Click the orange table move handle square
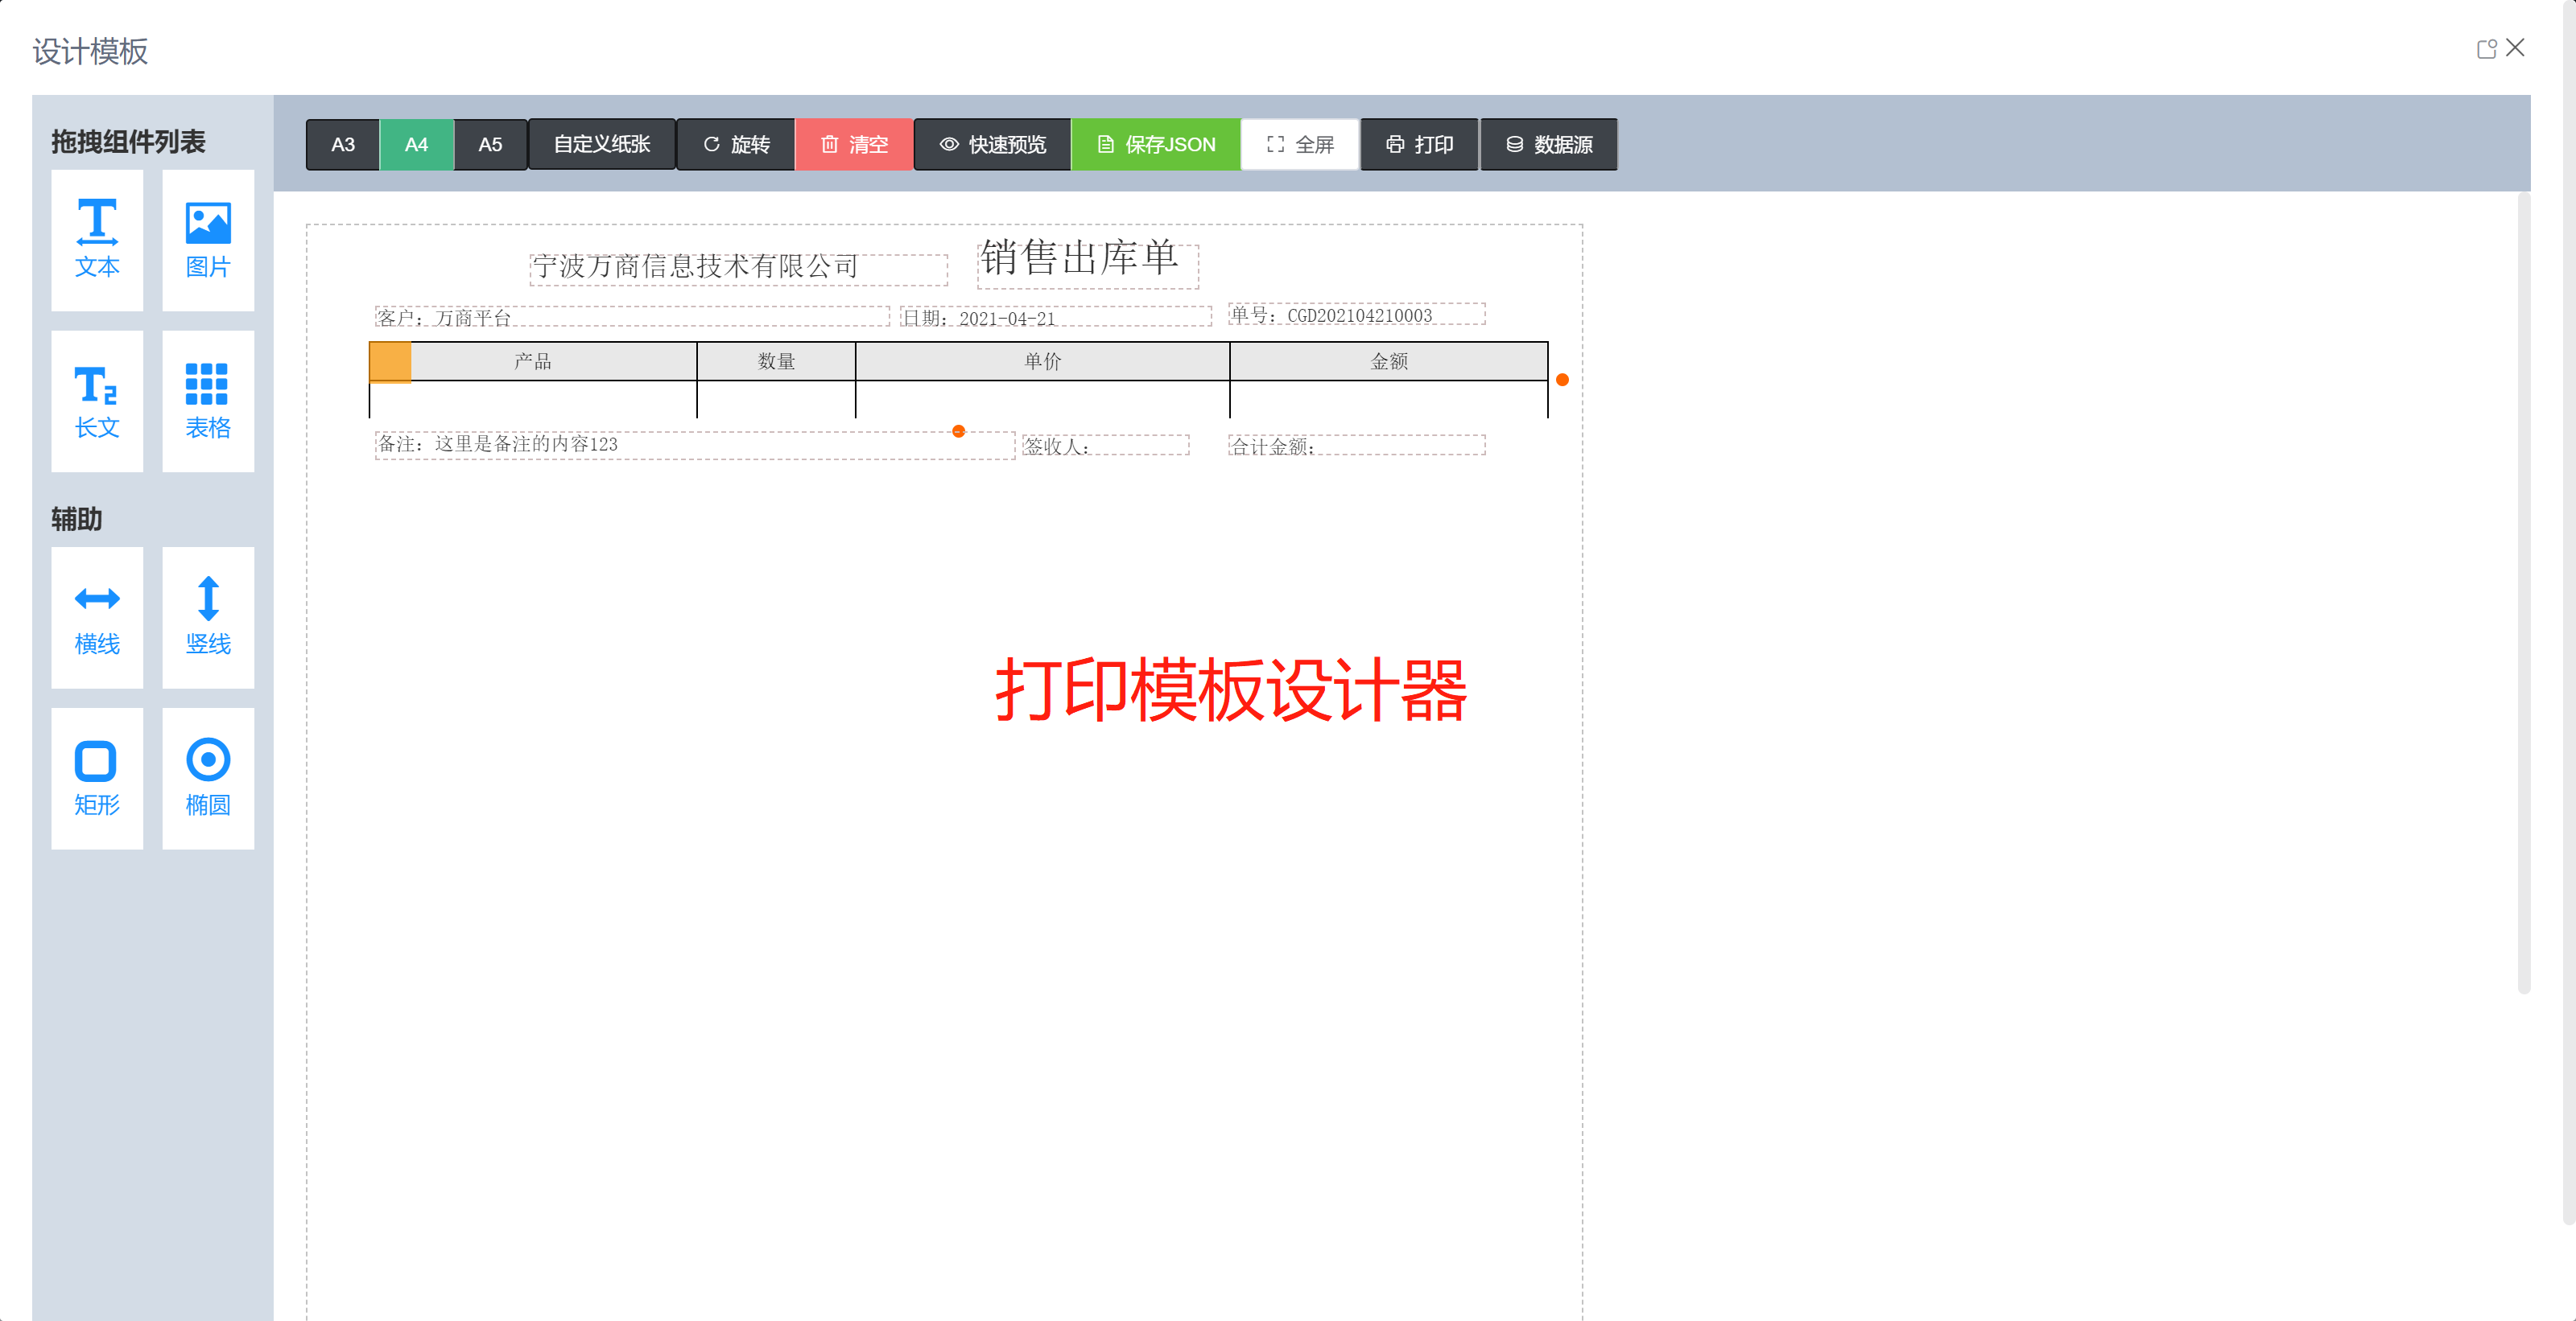Screen dimensions: 2576x1321 (390, 362)
